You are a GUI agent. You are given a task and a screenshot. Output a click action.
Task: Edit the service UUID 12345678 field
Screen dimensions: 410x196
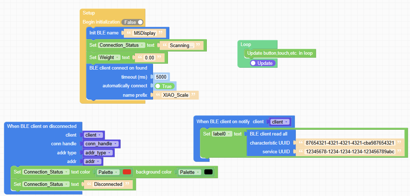click(349, 151)
